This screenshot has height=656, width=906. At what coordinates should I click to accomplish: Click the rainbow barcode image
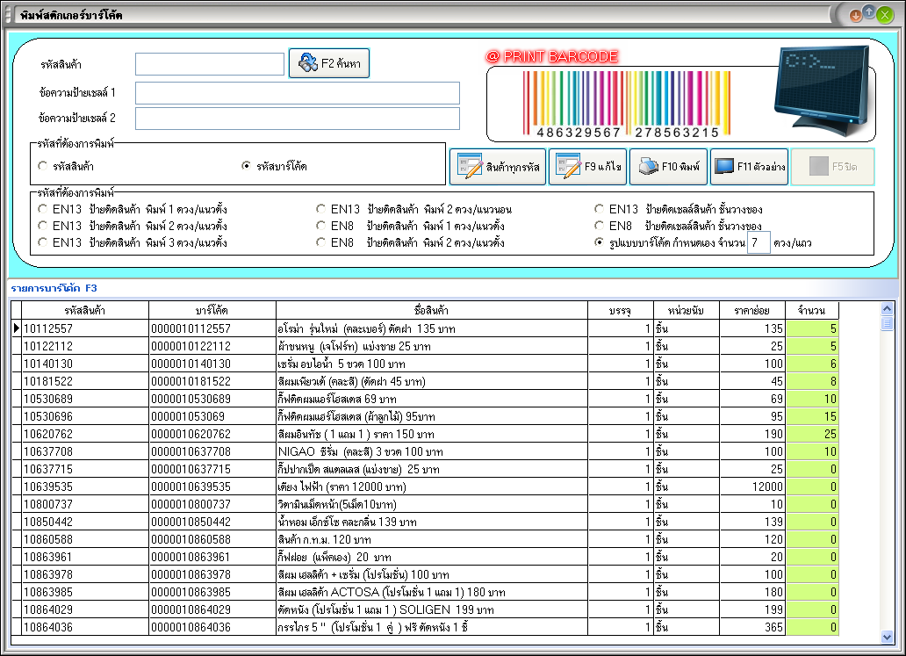[x=627, y=104]
